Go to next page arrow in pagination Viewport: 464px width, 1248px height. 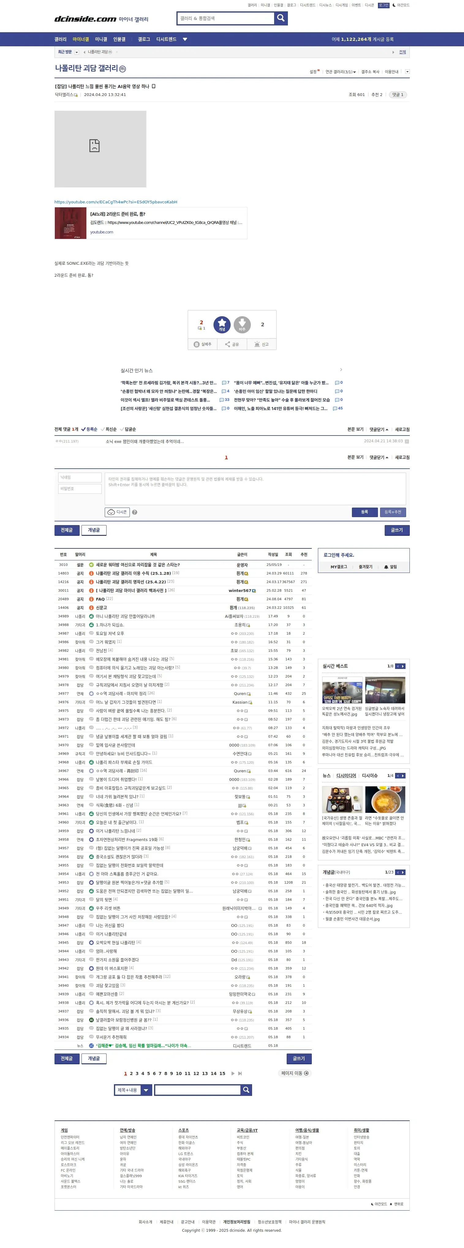click(x=233, y=1073)
